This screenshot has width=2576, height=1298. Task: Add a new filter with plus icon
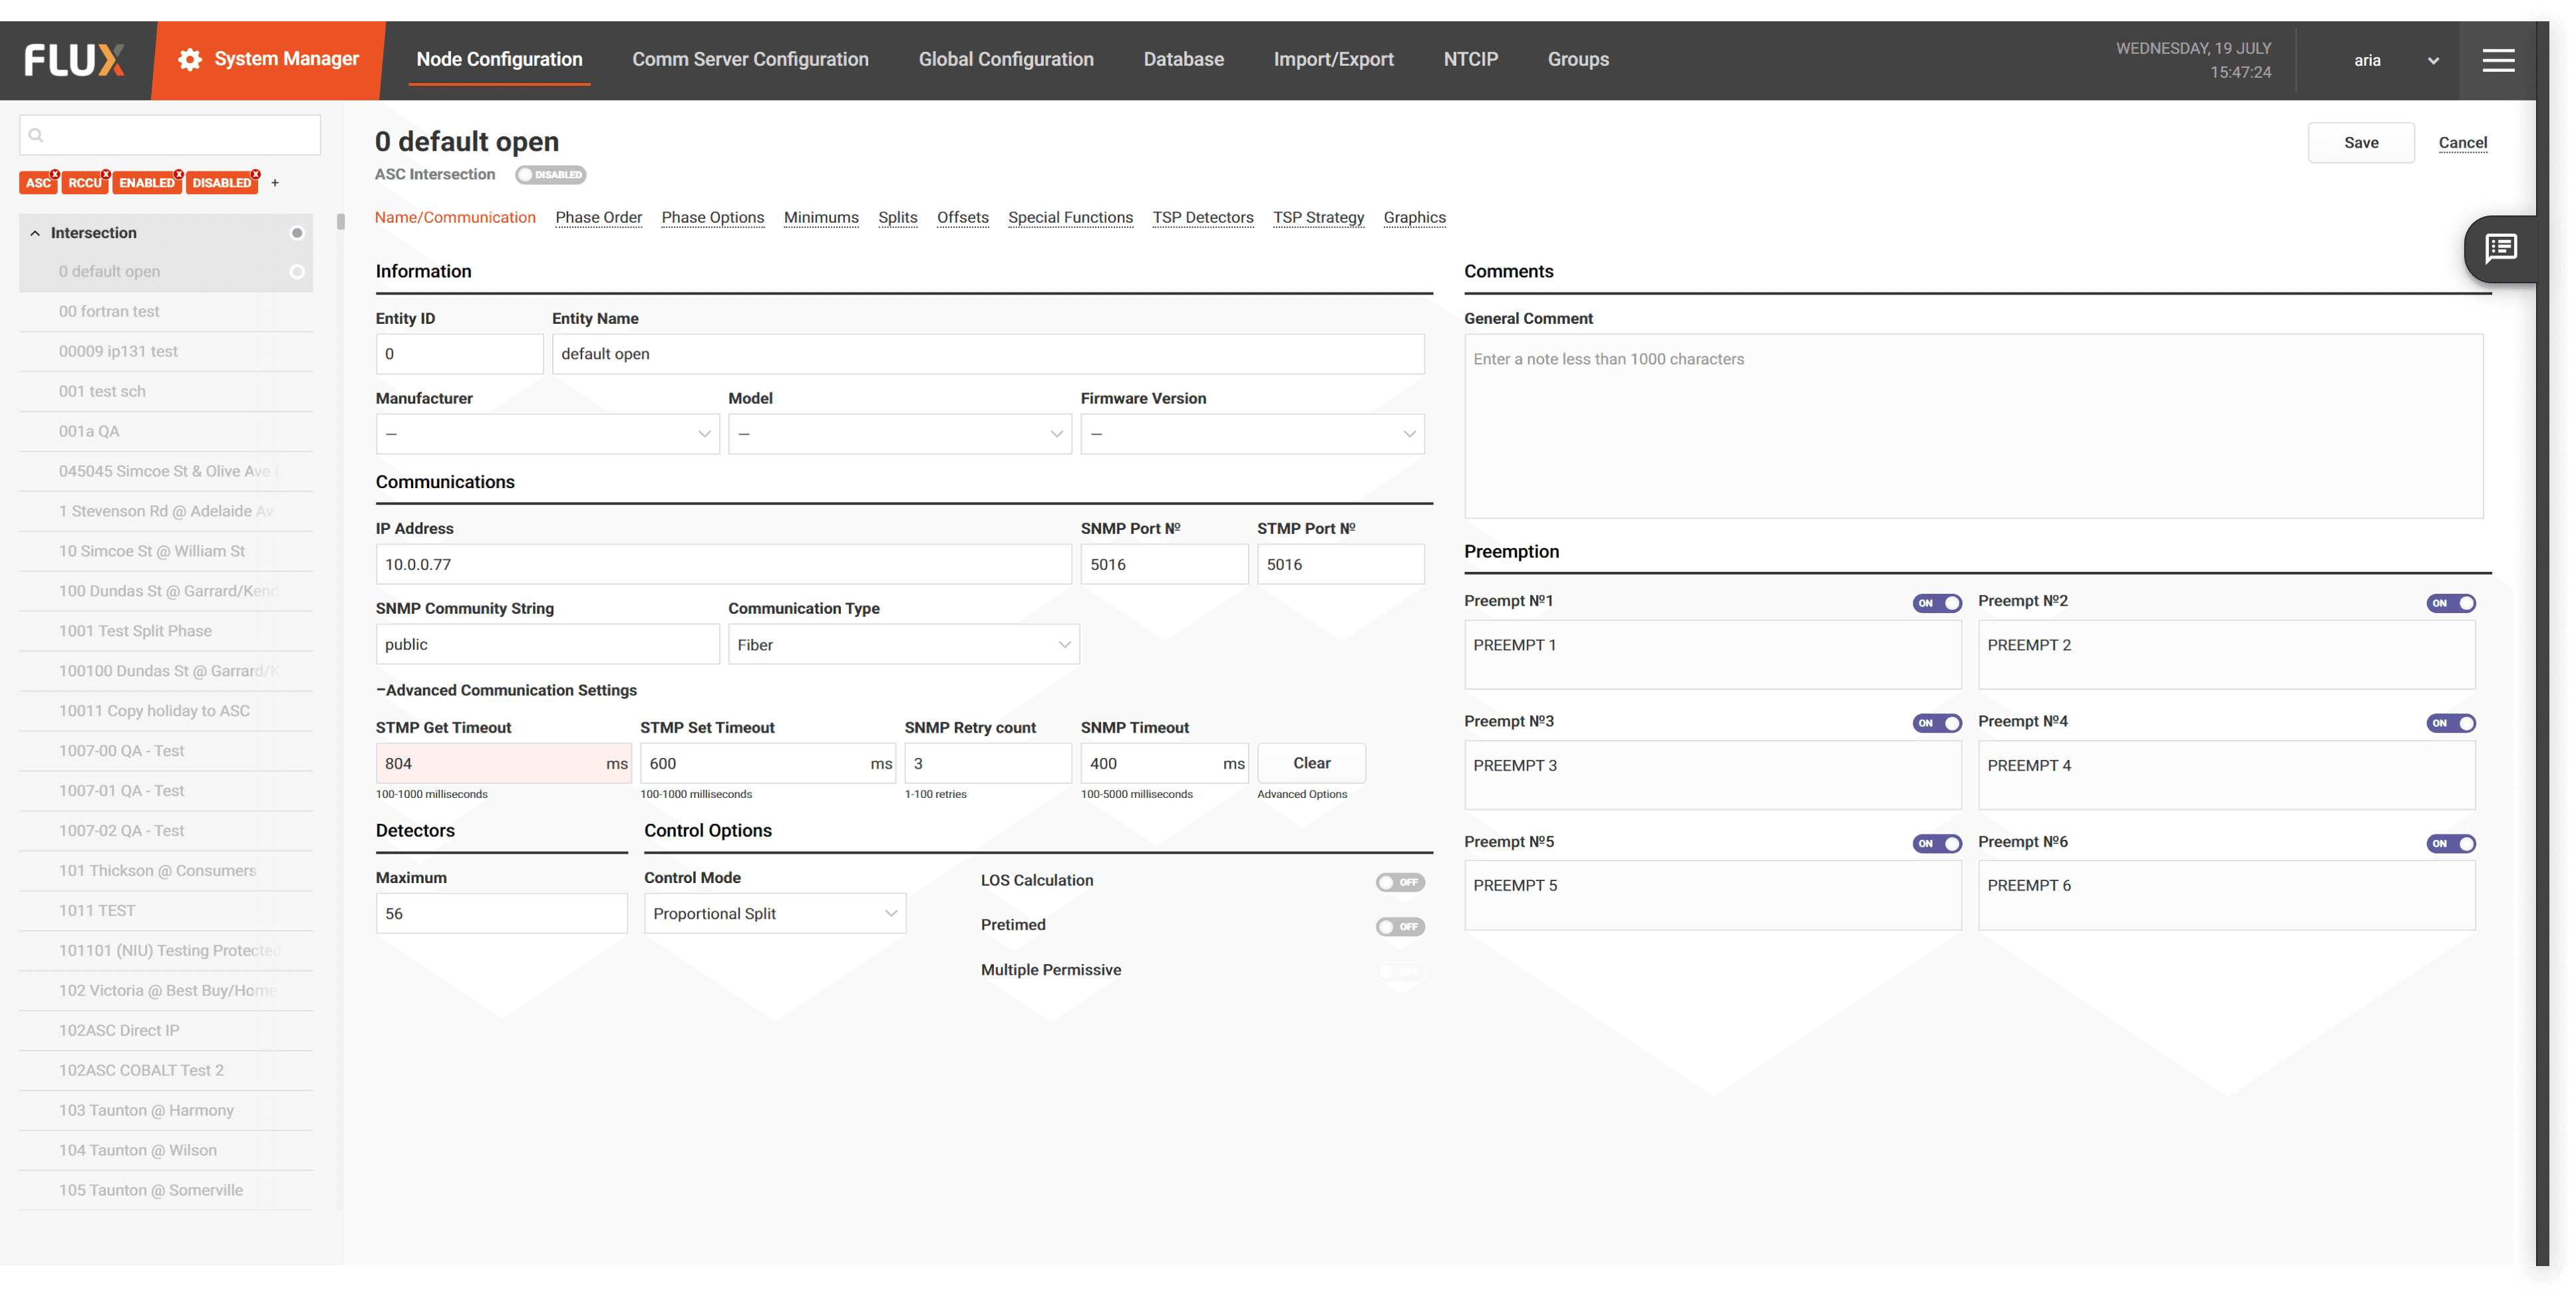(x=275, y=183)
